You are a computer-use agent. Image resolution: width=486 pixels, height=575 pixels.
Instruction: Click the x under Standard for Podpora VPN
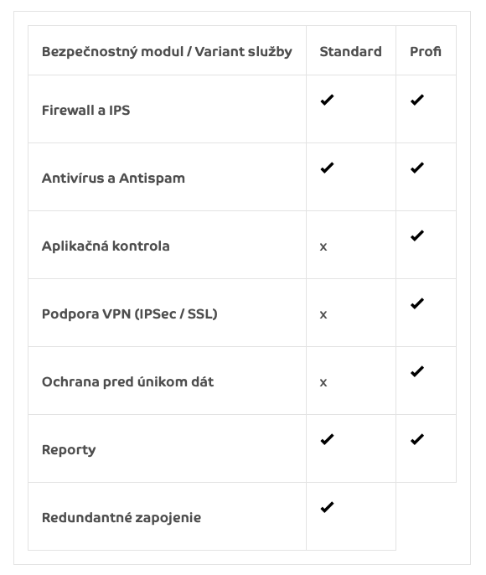[x=323, y=314]
